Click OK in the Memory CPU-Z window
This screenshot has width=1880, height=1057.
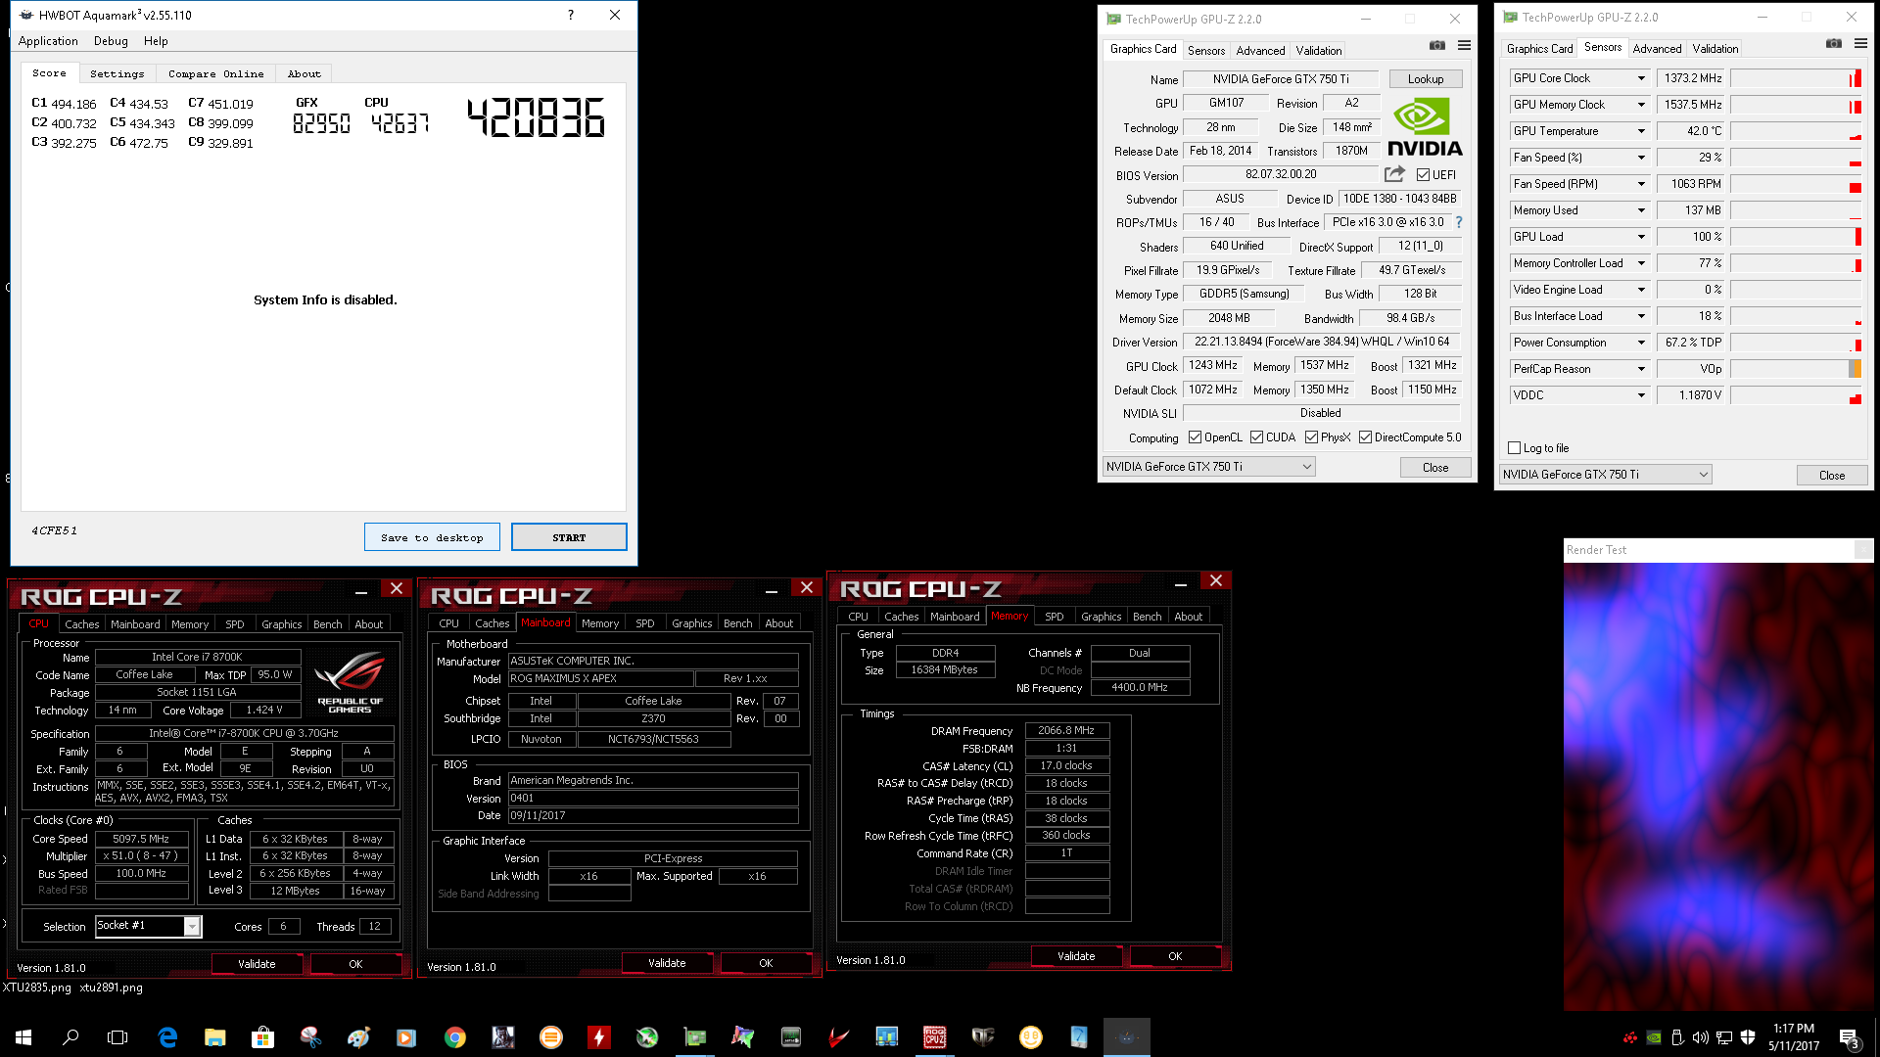pyautogui.click(x=1175, y=956)
